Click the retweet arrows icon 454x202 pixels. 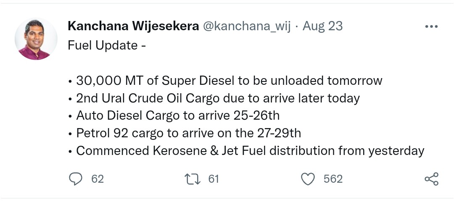(x=193, y=179)
